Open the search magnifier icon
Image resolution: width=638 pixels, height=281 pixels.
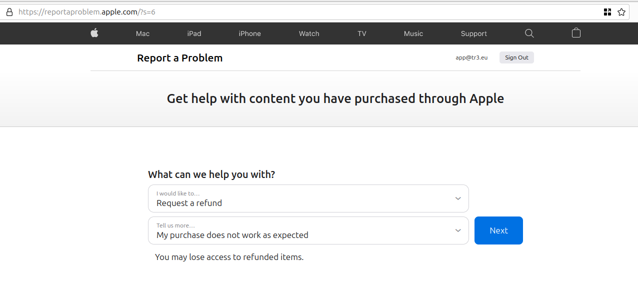coord(529,33)
